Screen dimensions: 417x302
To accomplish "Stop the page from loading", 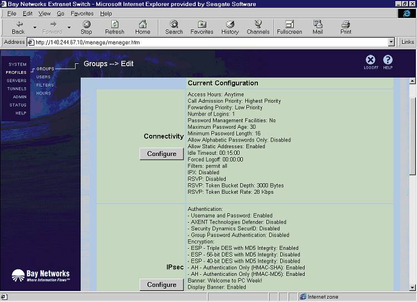I will pos(86,27).
